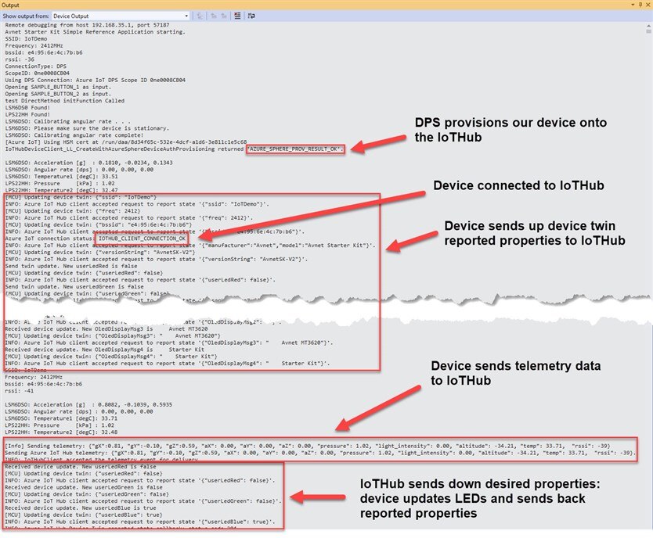Click 'LSM6DSO: Calibrating angular rate complete!' line

(x=74, y=135)
